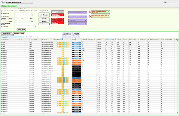
Task: Expand the more detail search options
Action: pos(21,30)
